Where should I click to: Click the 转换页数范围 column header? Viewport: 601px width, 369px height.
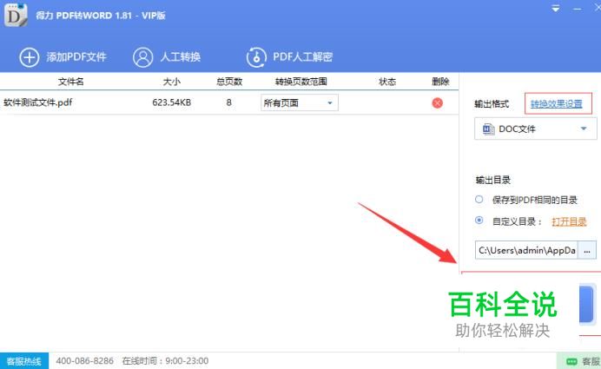tap(300, 82)
